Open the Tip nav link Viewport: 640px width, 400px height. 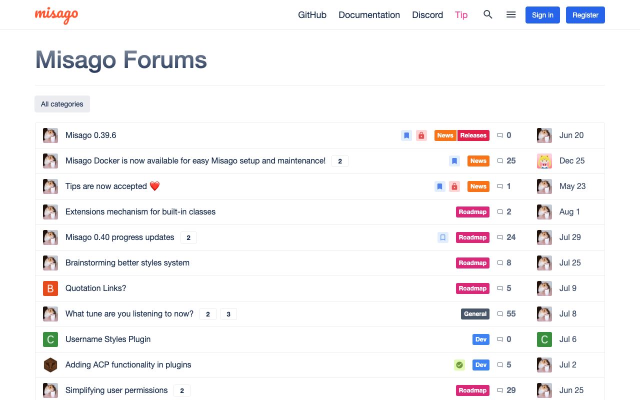coord(461,15)
